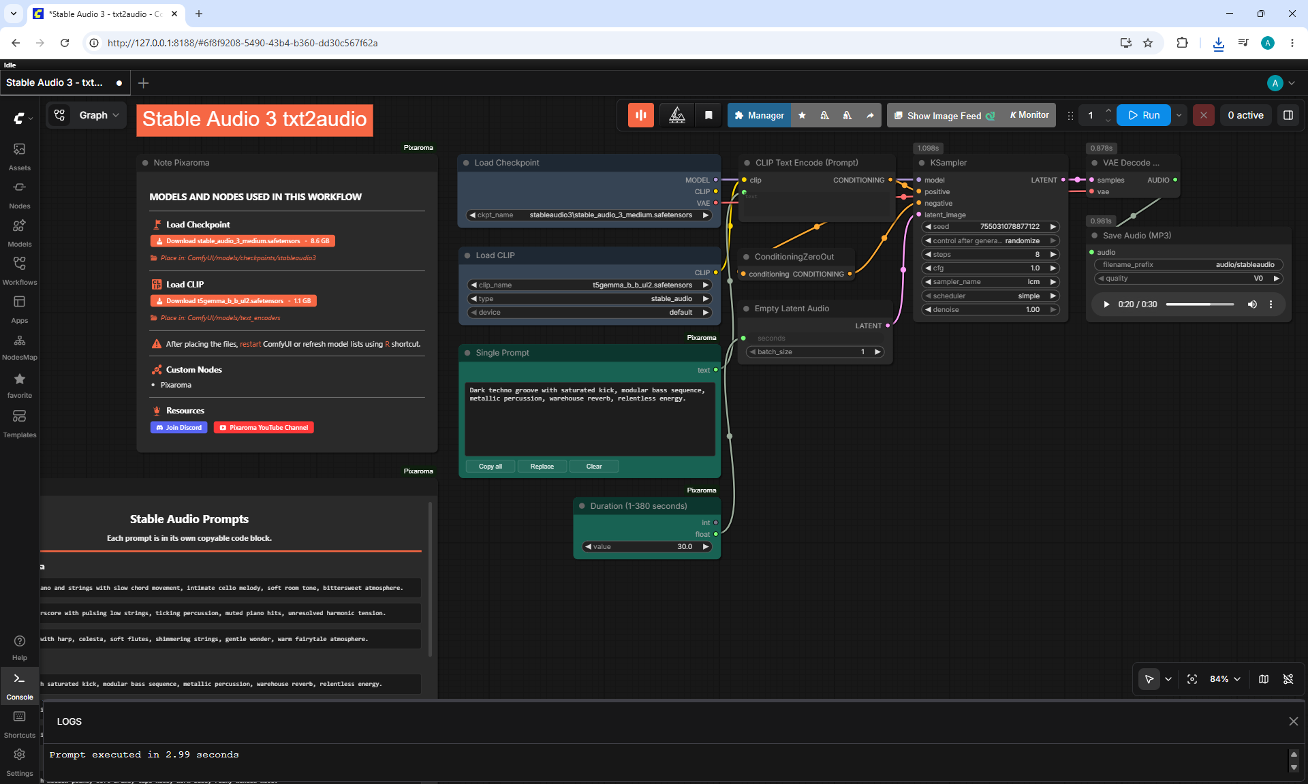Open the Manager menu button

(x=759, y=115)
